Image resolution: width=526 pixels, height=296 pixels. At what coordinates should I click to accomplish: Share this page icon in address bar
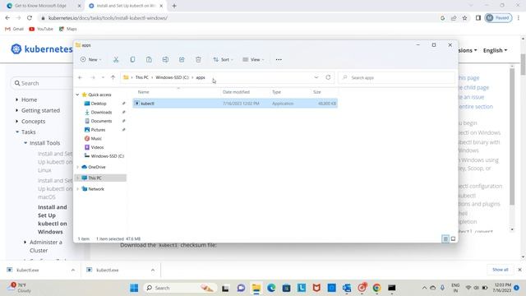tap(454, 18)
